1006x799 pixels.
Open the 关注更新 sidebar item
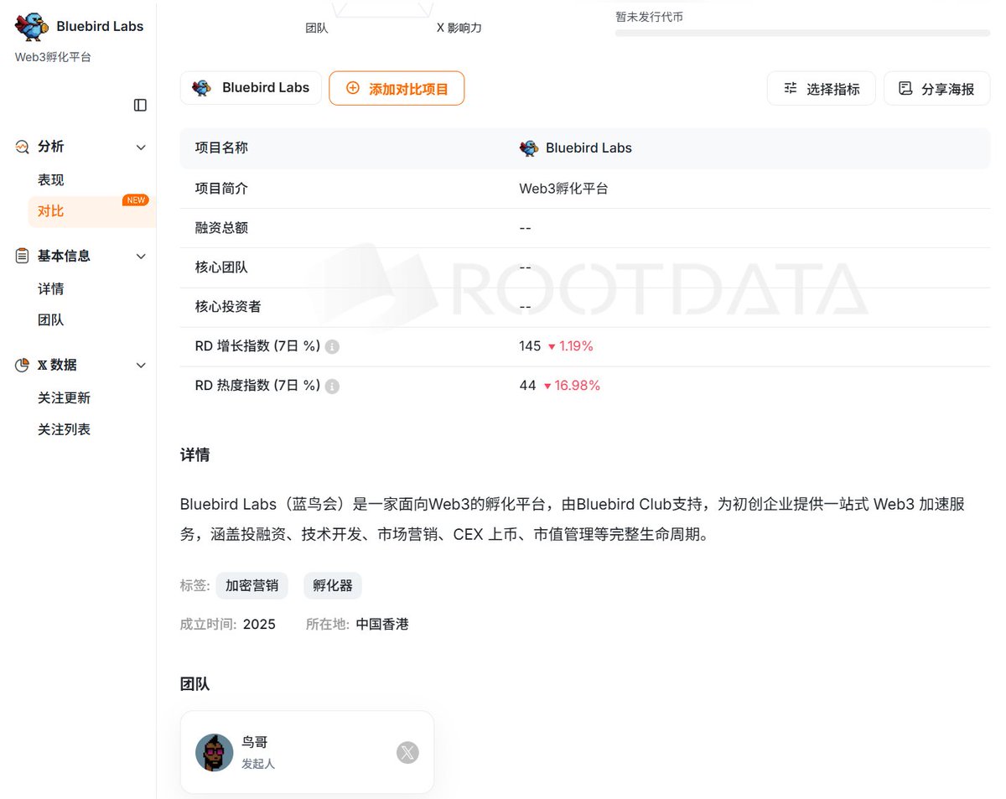[64, 398]
